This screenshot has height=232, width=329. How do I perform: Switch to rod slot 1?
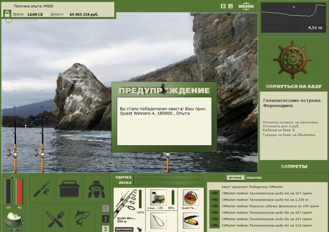(105, 209)
